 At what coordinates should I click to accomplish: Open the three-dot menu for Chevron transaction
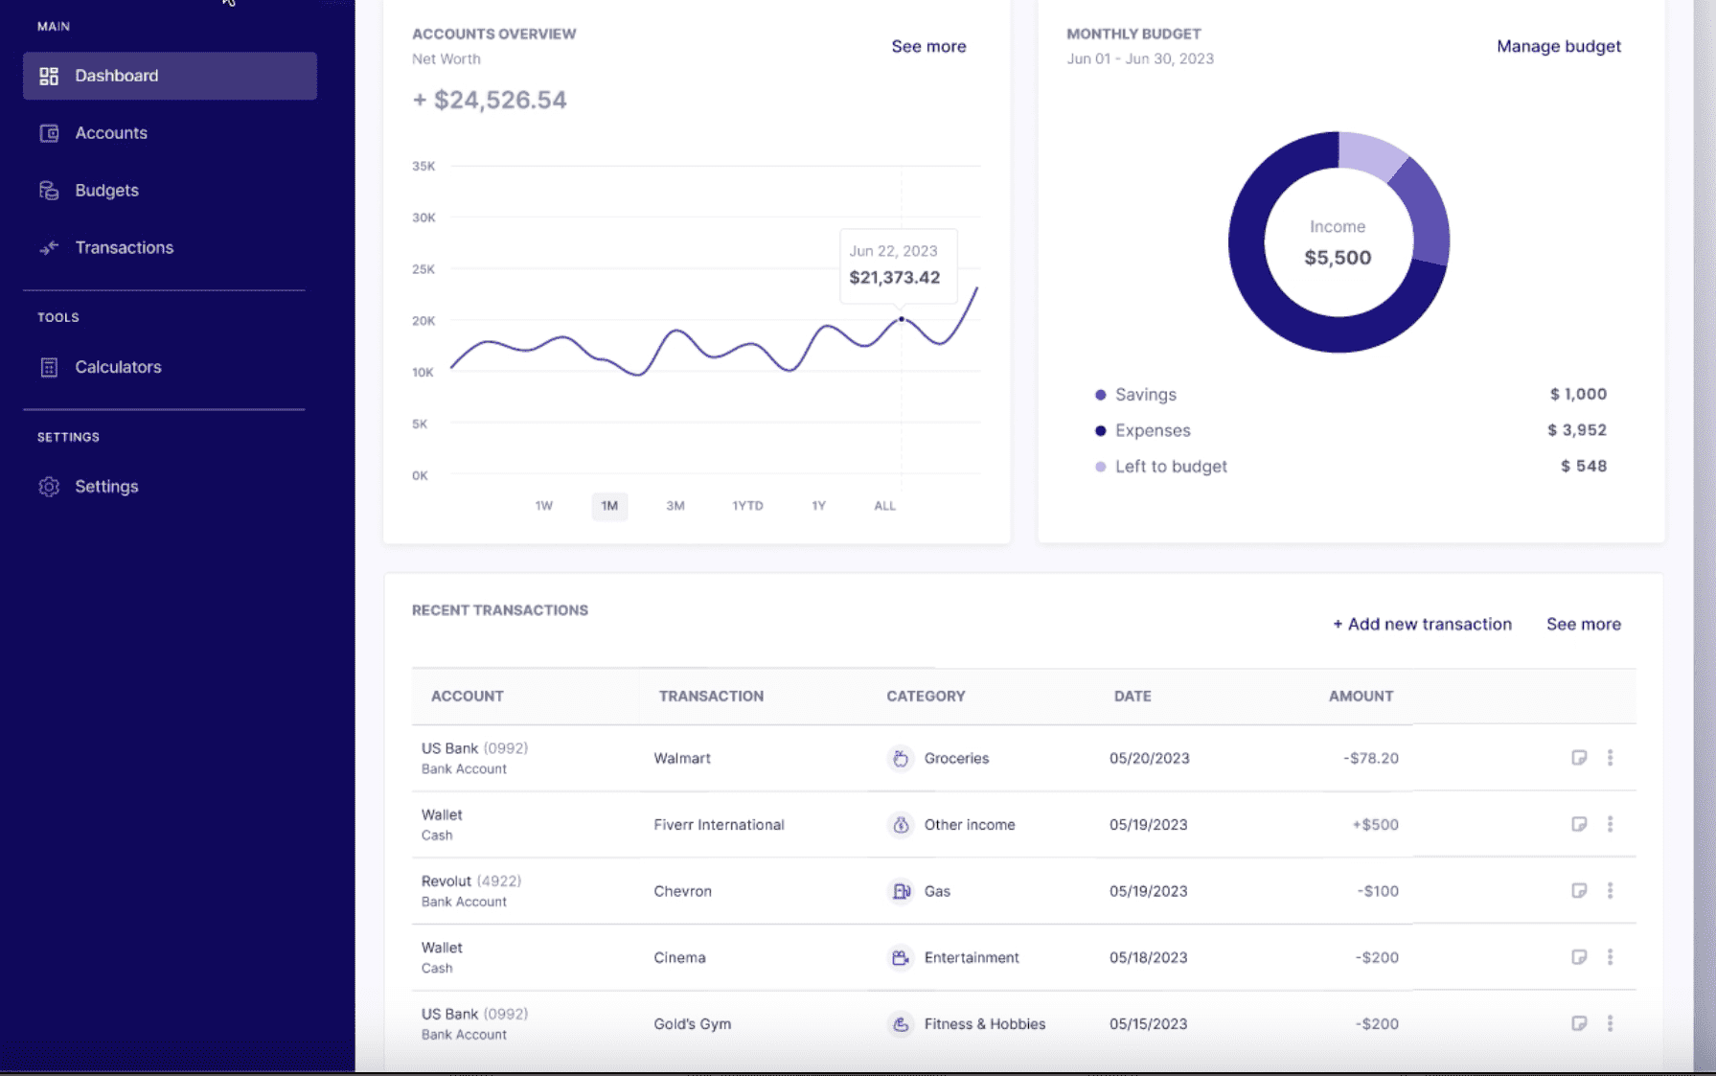click(1610, 891)
